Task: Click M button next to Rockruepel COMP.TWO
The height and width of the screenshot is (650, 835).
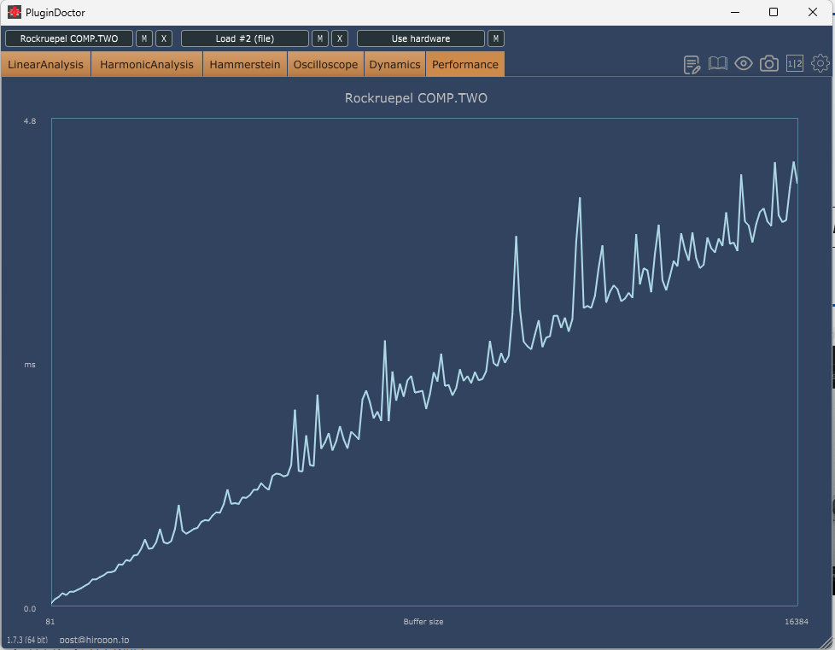Action: point(144,38)
